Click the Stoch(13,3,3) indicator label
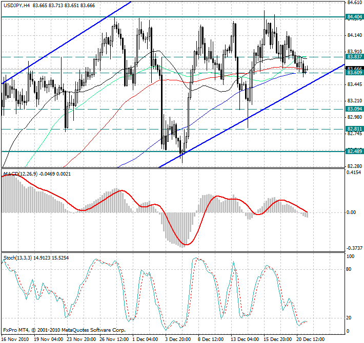 point(18,258)
